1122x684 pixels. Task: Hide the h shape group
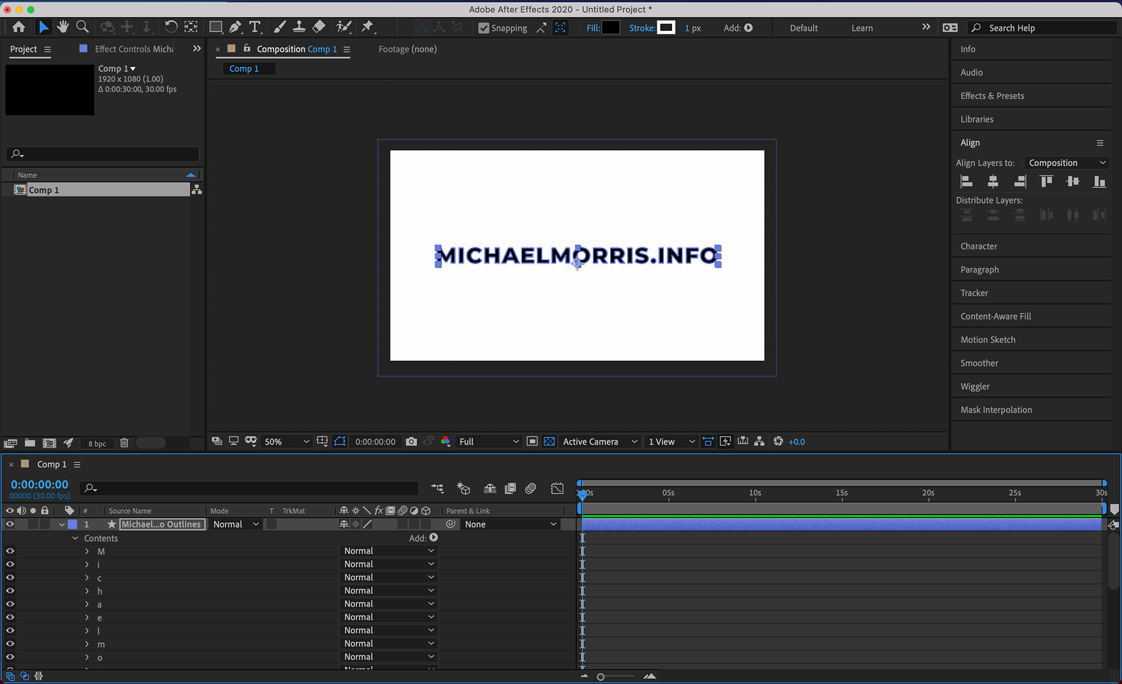pos(10,591)
